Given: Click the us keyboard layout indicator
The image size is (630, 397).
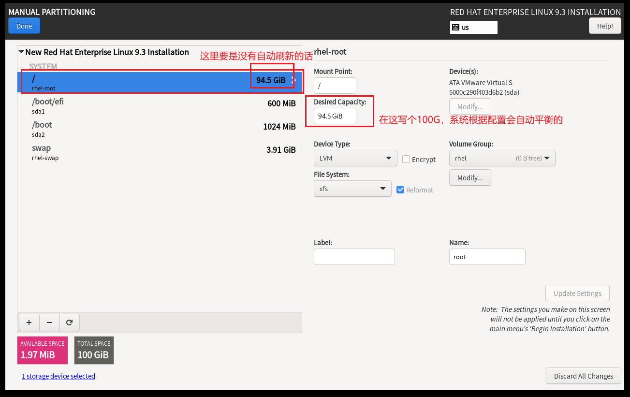Looking at the screenshot, I should coord(473,28).
